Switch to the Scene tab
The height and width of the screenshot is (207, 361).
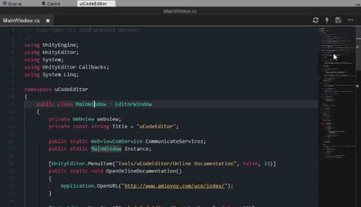12,4
